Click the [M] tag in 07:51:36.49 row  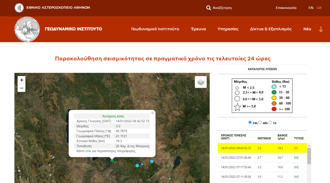coord(296,157)
